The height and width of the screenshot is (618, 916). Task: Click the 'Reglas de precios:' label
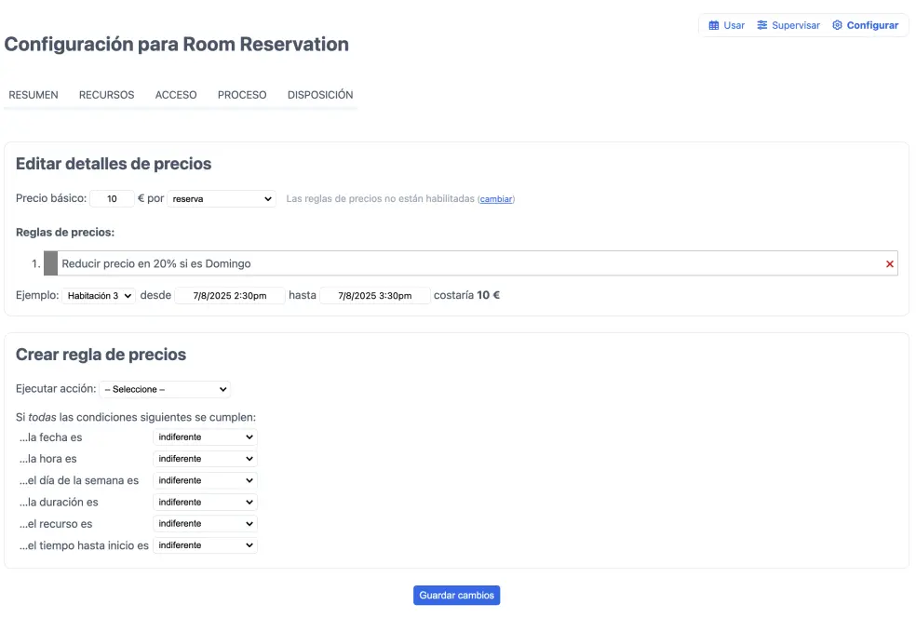click(x=65, y=233)
